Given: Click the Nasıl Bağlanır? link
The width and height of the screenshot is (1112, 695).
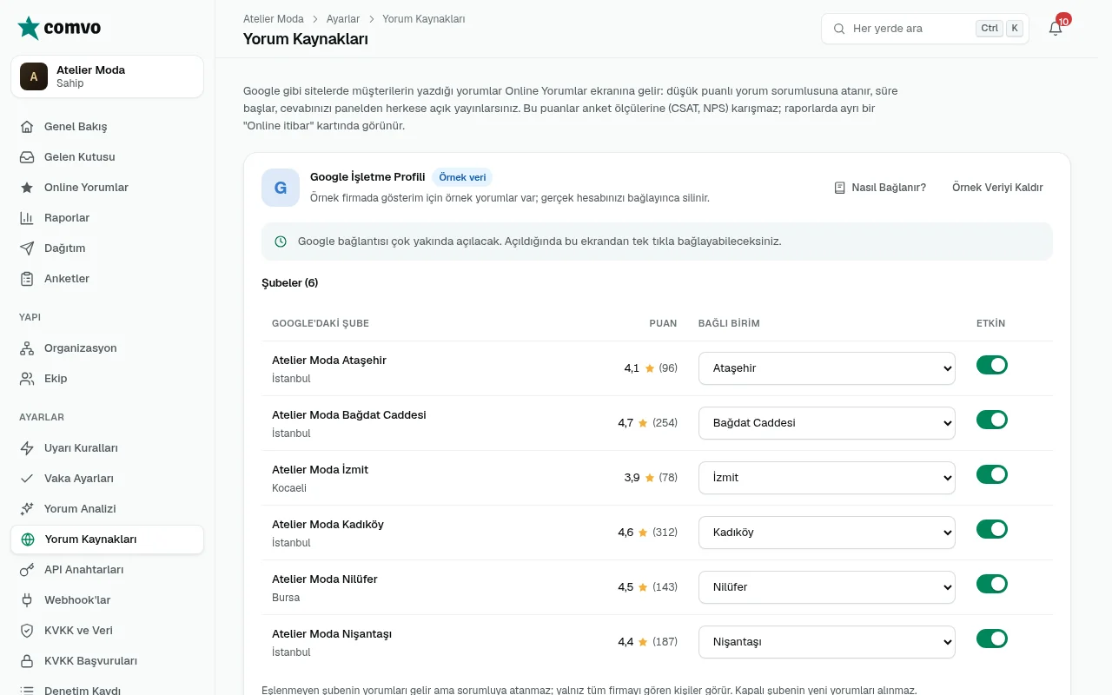Looking at the screenshot, I should [880, 188].
